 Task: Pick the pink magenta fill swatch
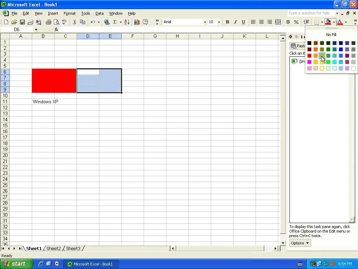[309, 62]
